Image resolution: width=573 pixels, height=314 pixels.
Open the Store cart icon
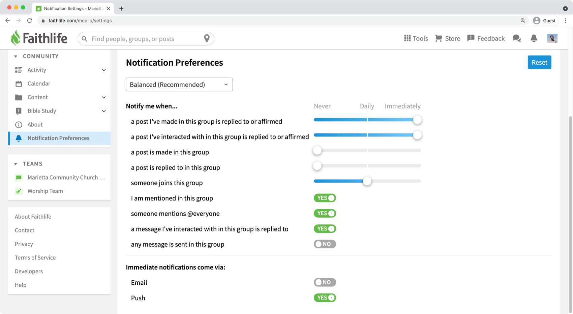tap(439, 38)
